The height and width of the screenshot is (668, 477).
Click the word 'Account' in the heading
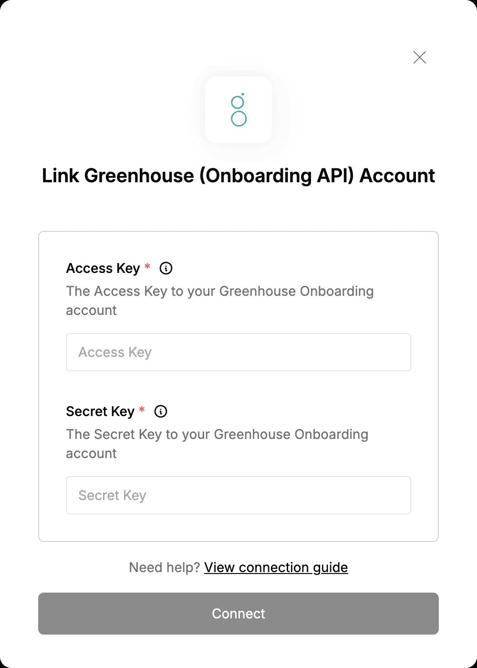[397, 176]
